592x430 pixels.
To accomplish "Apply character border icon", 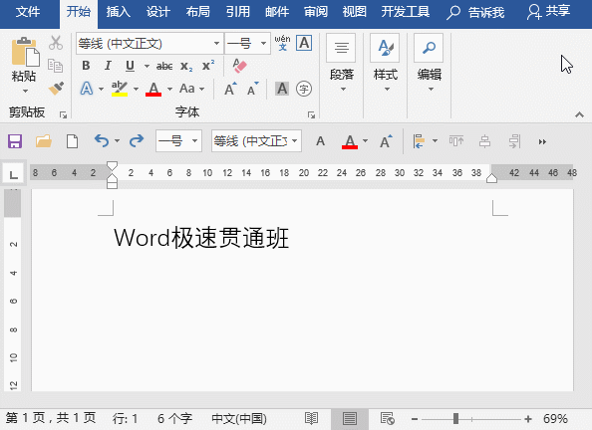I will (x=304, y=43).
